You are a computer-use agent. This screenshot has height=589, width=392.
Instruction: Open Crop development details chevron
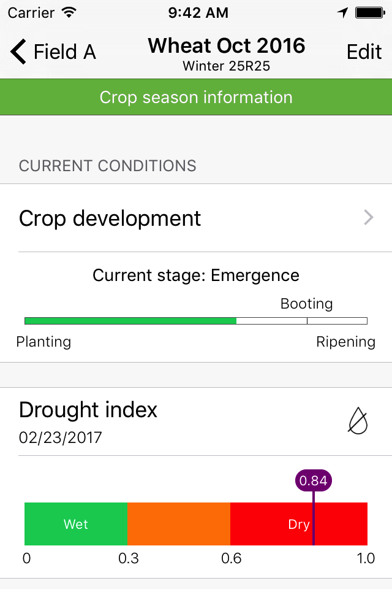click(369, 217)
